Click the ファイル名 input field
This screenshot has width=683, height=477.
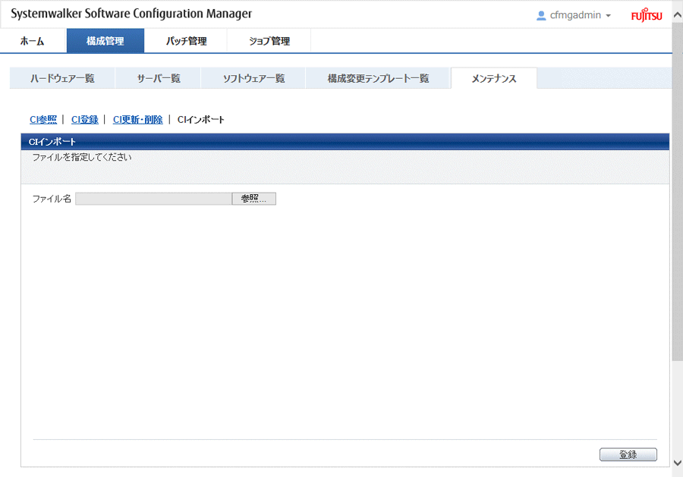click(x=153, y=199)
